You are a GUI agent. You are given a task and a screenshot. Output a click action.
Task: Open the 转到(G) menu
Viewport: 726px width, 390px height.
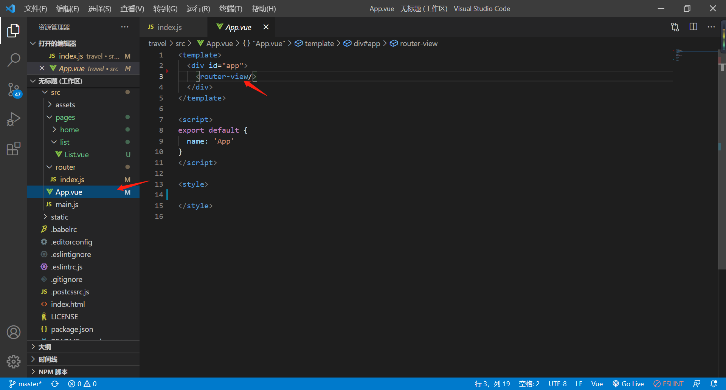click(x=165, y=8)
